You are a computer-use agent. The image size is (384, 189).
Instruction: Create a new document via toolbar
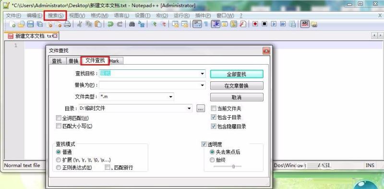click(x=12, y=24)
